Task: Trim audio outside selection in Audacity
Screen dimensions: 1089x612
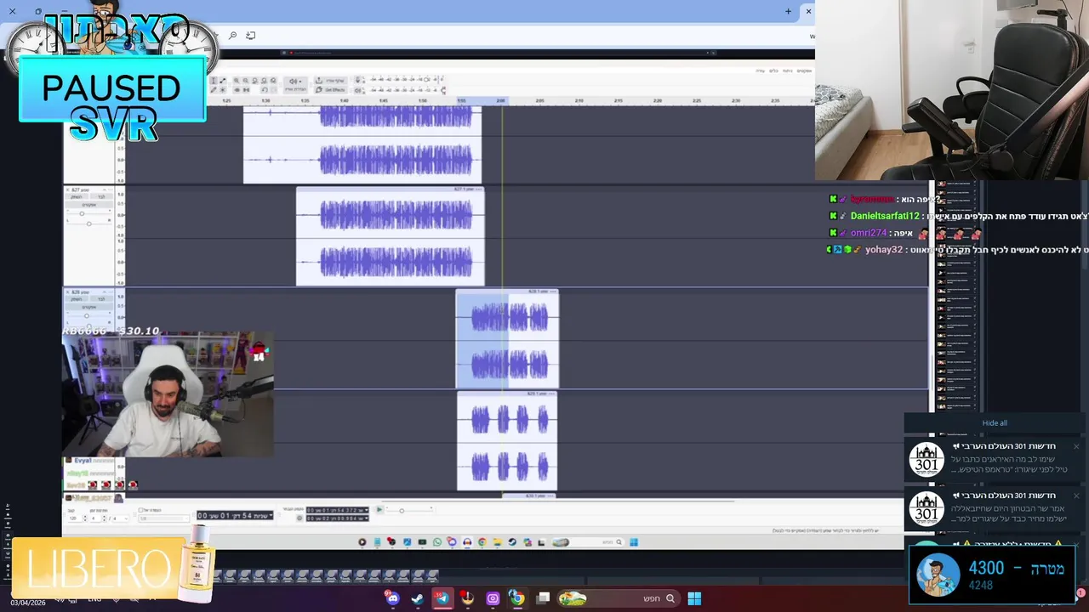Action: (237, 90)
